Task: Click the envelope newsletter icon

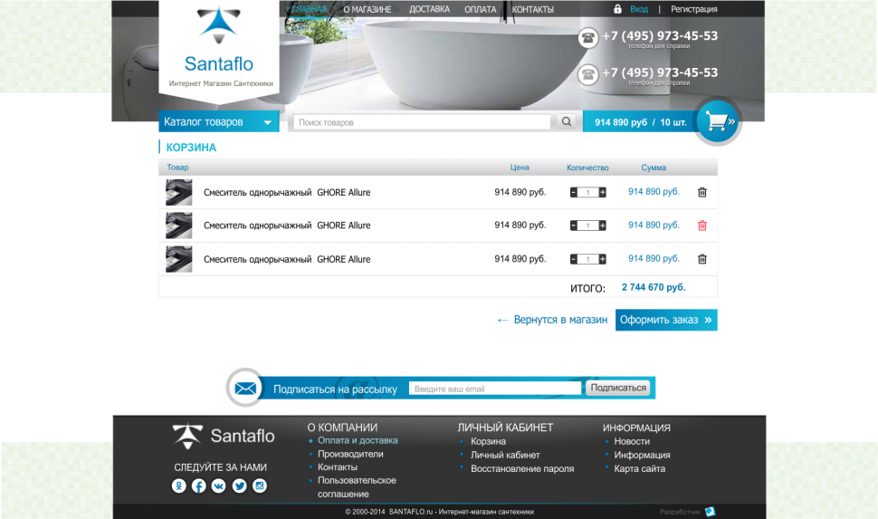Action: (245, 388)
